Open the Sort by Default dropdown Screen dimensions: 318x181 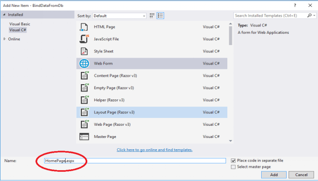(119, 16)
